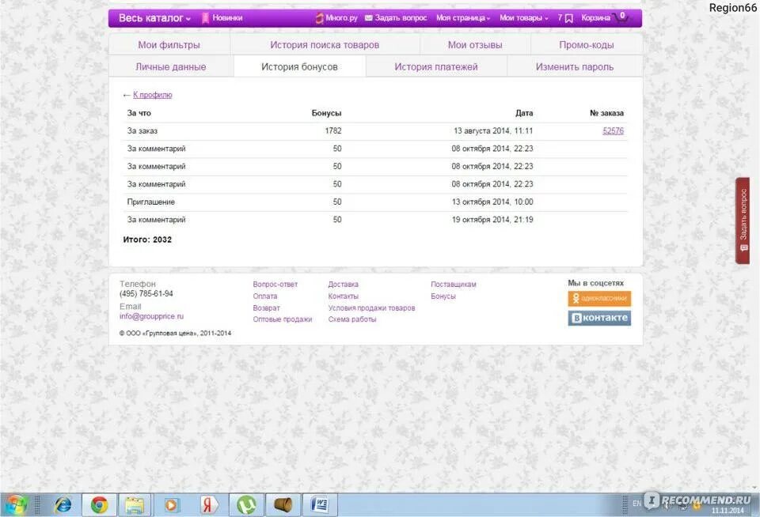
Task: Open the Бонусы footer link
Action: pos(443,296)
